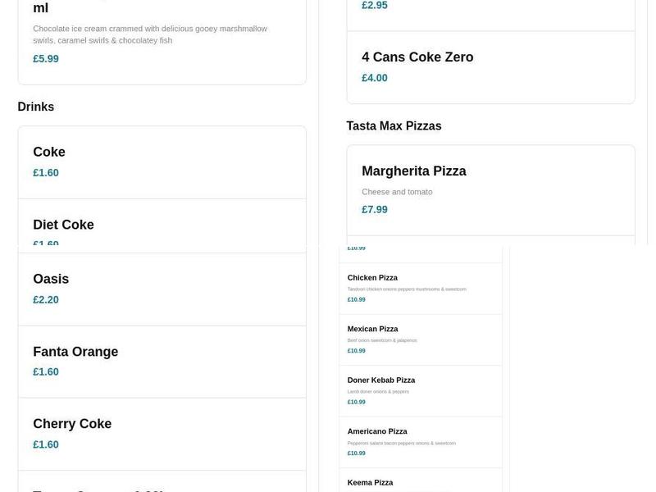Choose the 4 Cans Coke Zero deal

tap(417, 57)
